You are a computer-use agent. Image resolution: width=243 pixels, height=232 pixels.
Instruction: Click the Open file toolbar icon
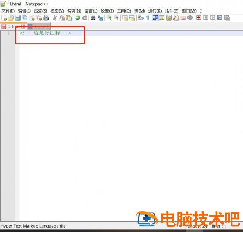click(11, 18)
